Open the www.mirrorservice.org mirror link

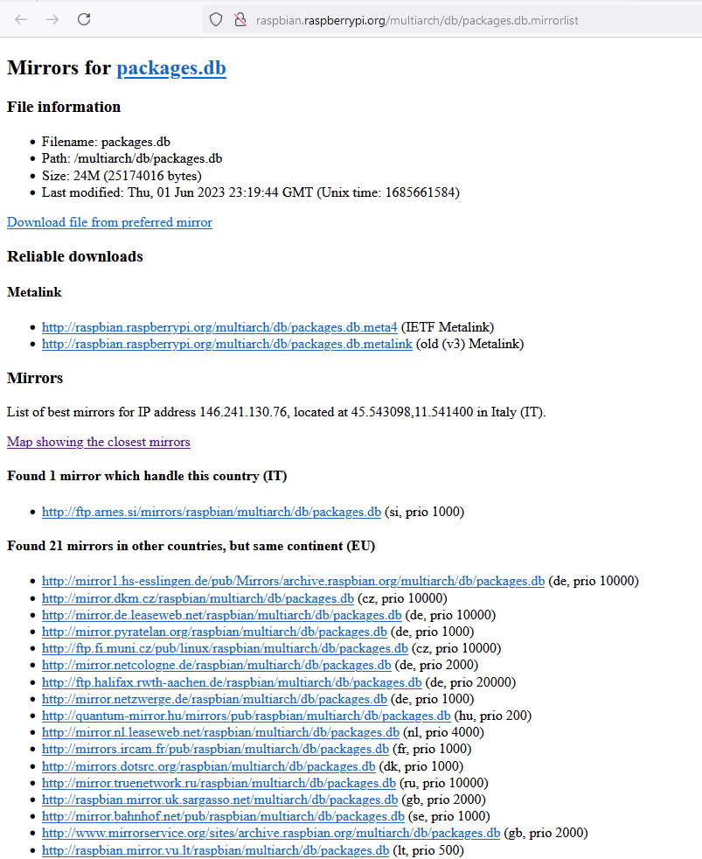271,833
